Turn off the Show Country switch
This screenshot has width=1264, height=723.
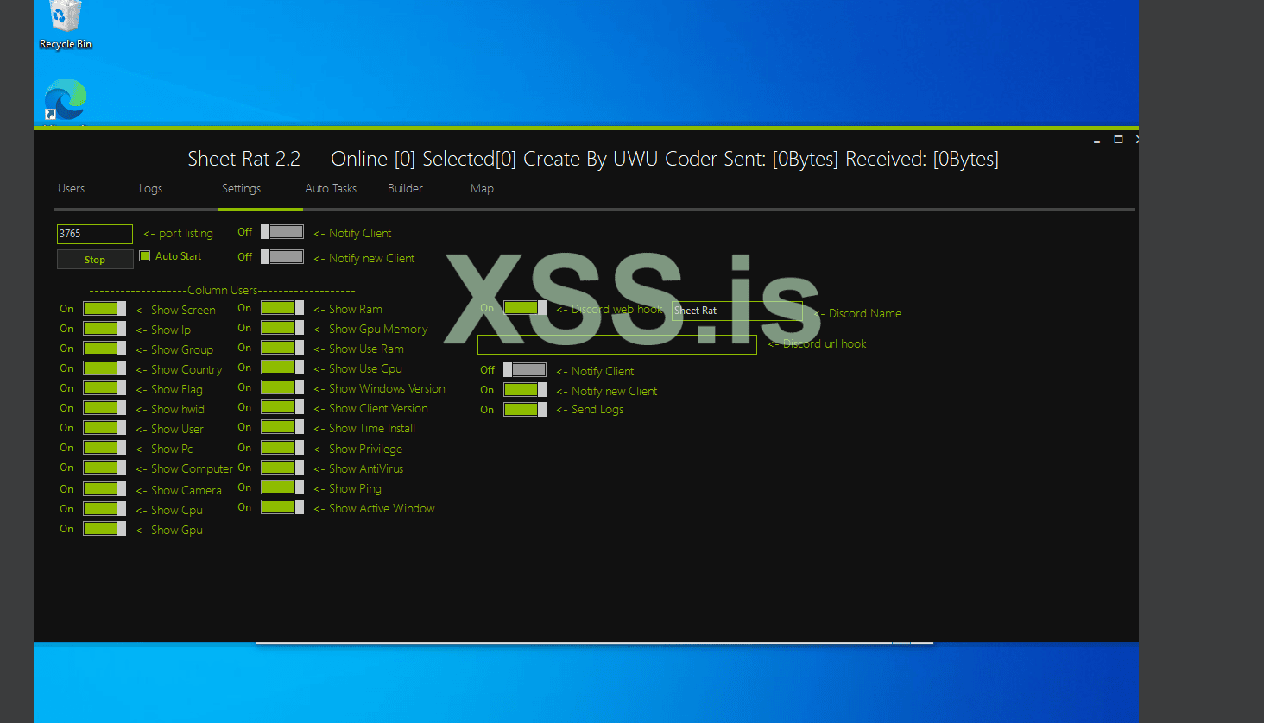pos(104,368)
